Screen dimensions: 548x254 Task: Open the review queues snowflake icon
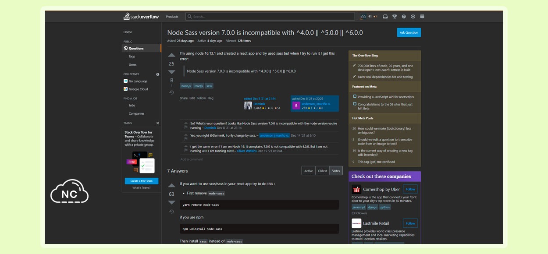point(413,17)
